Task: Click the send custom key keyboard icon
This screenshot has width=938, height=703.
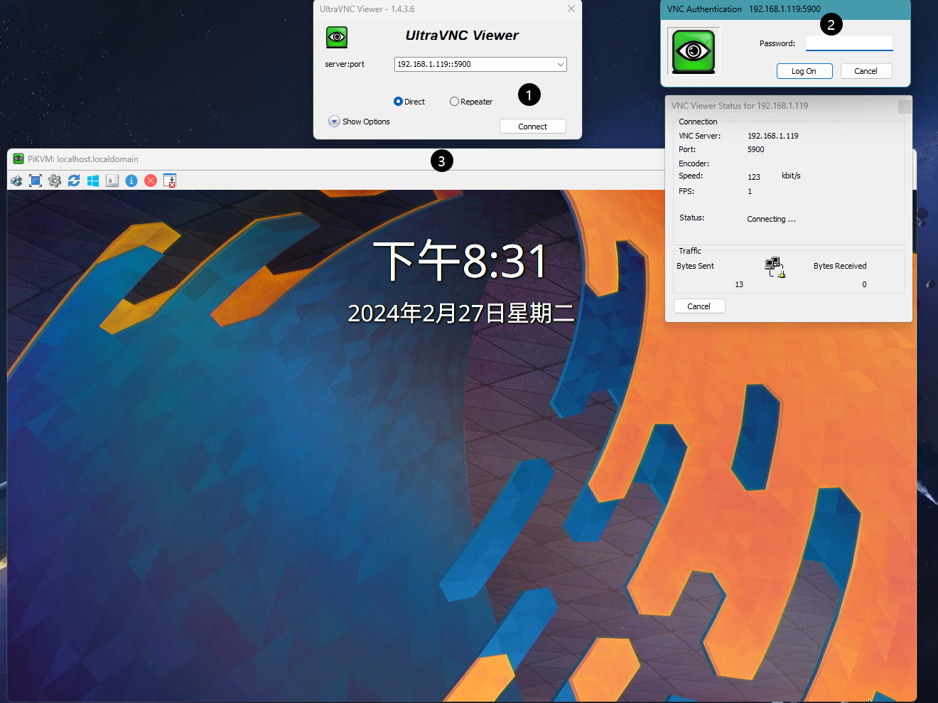Action: point(112,181)
